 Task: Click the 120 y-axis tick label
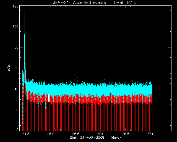click(x=15, y=6)
